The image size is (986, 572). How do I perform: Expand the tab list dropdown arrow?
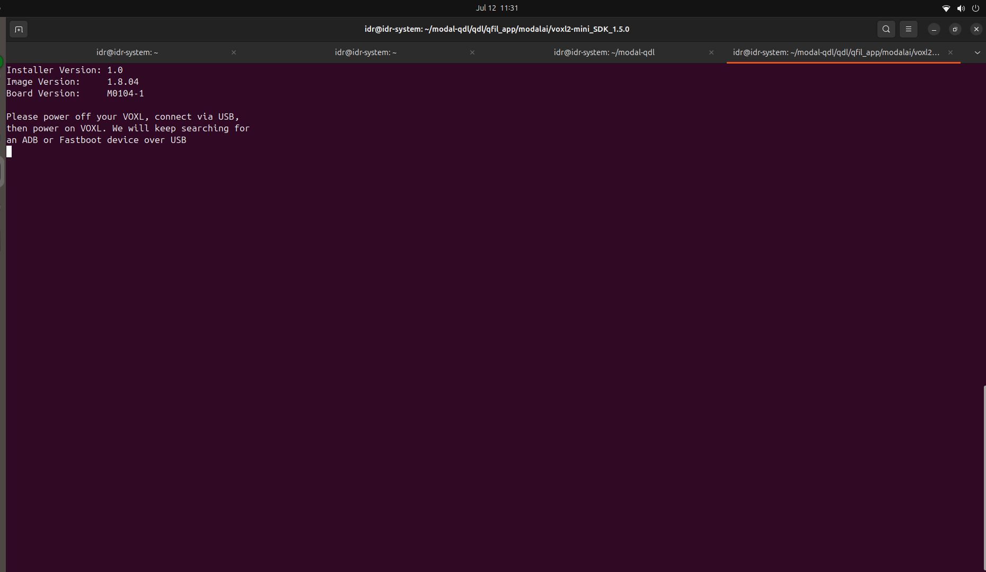click(x=977, y=52)
